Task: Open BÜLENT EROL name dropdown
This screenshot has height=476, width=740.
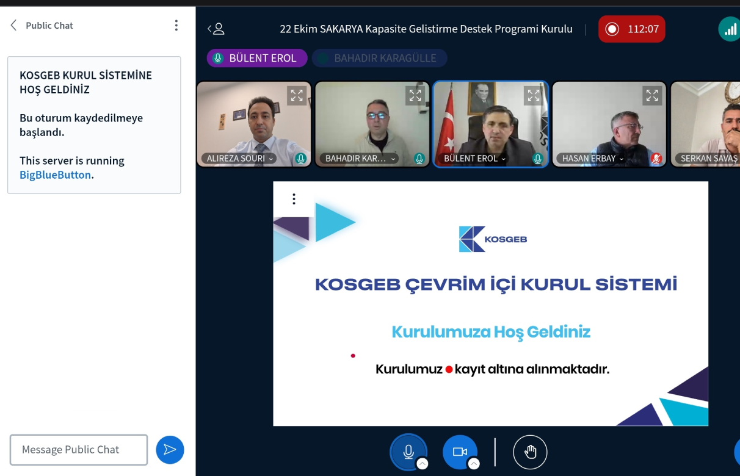Action: (x=475, y=159)
